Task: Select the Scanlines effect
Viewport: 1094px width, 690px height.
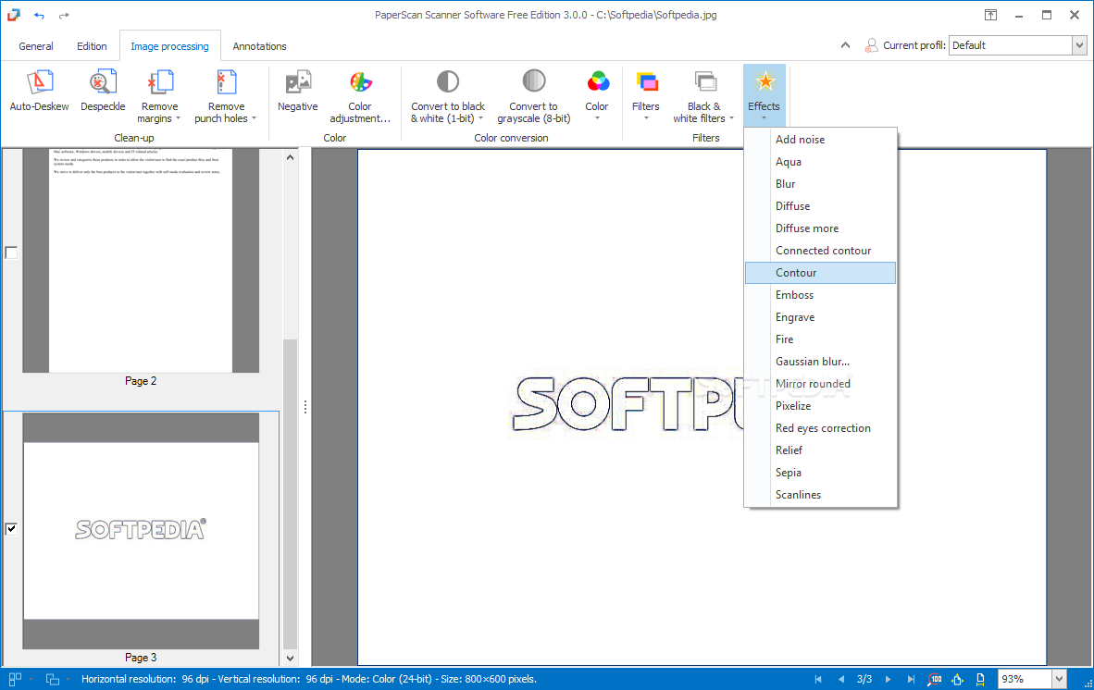Action: 820,495
